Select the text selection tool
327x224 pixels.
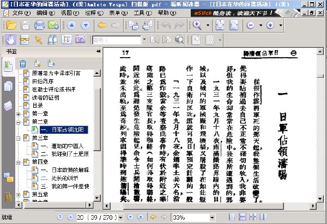tap(66, 40)
